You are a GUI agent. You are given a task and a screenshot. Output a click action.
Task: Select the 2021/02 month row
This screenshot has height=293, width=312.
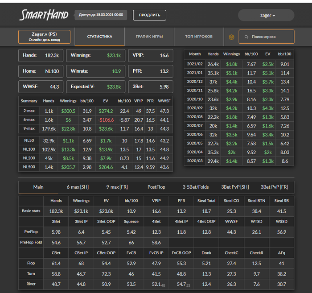239,64
